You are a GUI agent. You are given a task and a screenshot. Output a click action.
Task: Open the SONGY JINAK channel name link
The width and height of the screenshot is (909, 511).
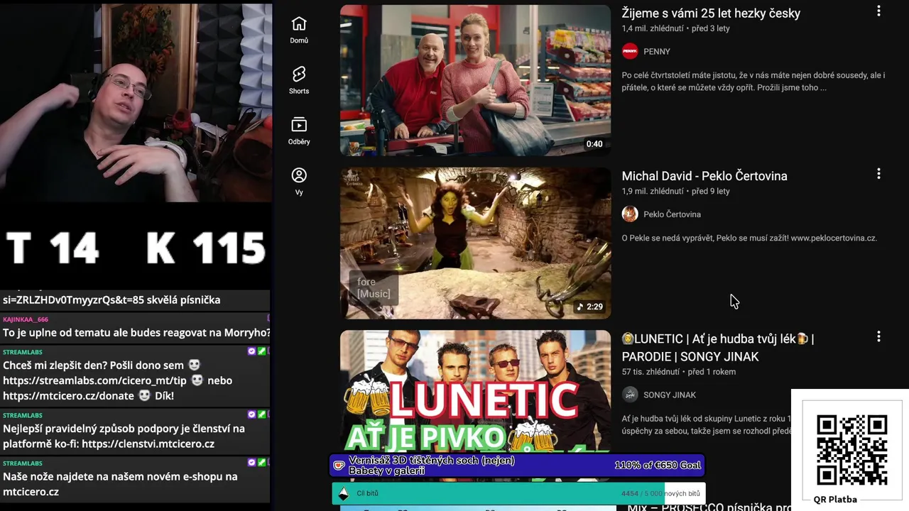(x=670, y=395)
